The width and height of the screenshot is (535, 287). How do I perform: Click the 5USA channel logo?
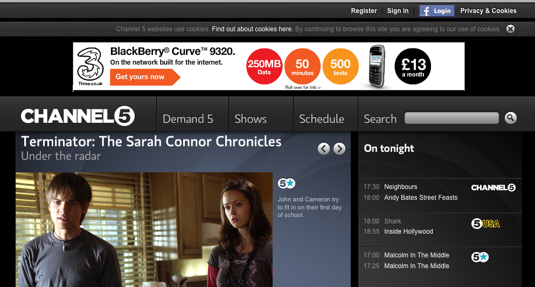point(485,223)
